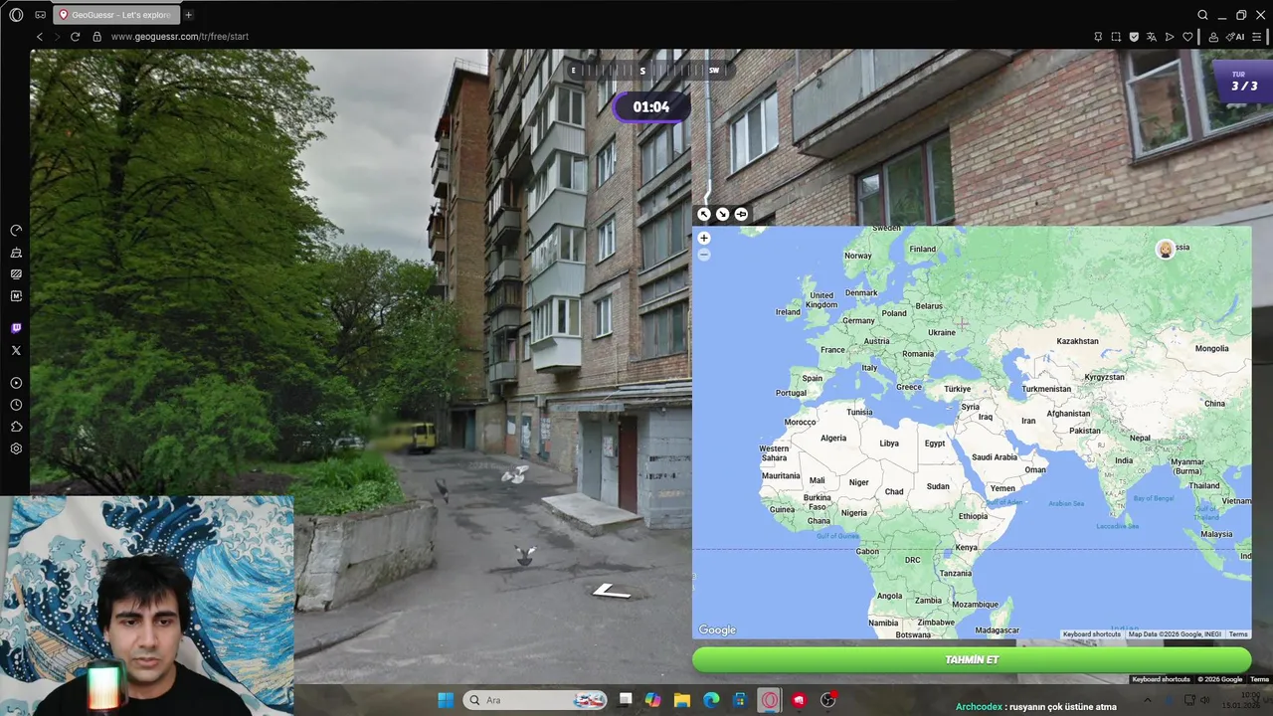Open the map Terms link

coord(1237,634)
